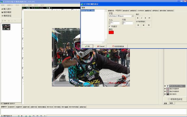Image resolution: width=187 pixels, height=117 pixels.
Task: Click the Cancel button
Action: pyautogui.click(x=101, y=46)
